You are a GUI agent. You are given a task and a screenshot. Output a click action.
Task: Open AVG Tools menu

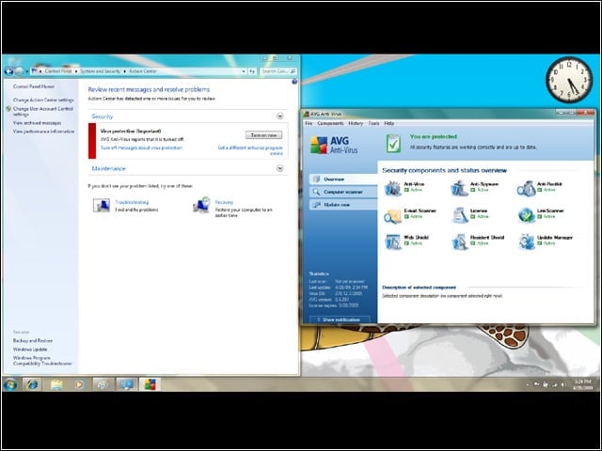[373, 123]
